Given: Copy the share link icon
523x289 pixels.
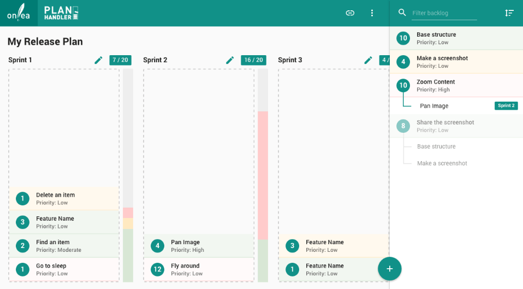Looking at the screenshot, I should coord(350,13).
